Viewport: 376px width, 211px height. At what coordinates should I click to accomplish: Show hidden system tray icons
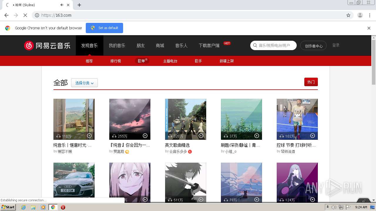[x=328, y=207]
